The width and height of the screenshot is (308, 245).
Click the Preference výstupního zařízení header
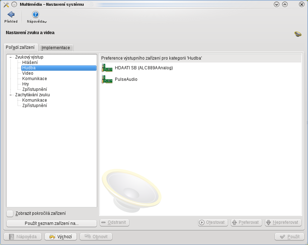click(x=201, y=58)
